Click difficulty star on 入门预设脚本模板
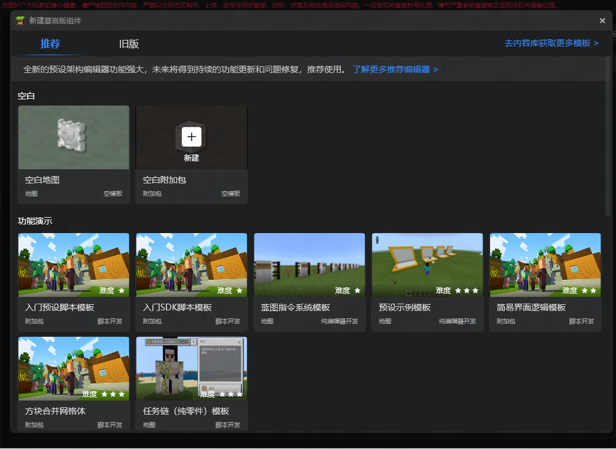The width and height of the screenshot is (616, 449). pyautogui.click(x=122, y=290)
